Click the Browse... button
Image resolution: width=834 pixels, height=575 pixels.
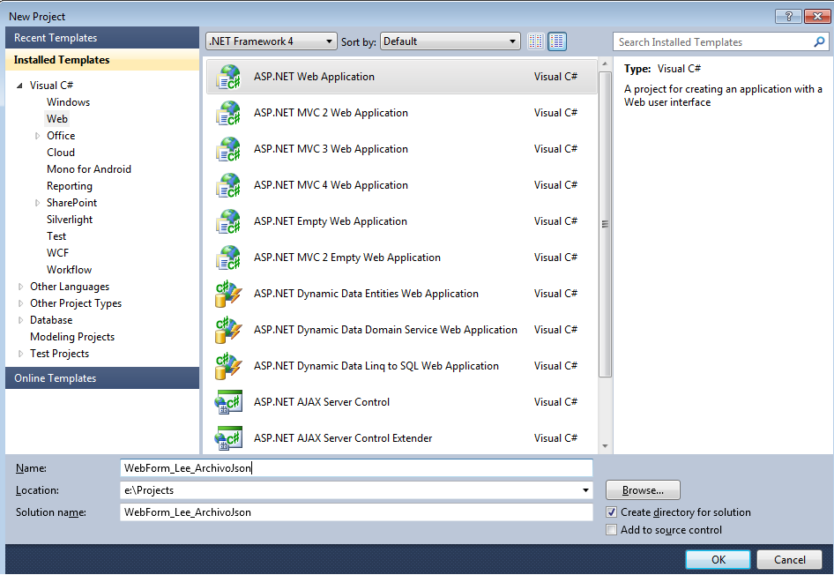643,490
